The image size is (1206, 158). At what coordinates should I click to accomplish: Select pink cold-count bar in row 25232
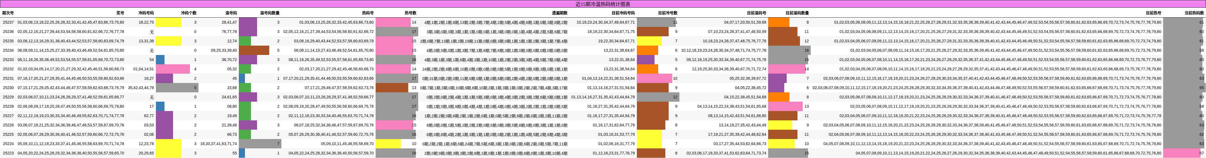(x=173, y=69)
